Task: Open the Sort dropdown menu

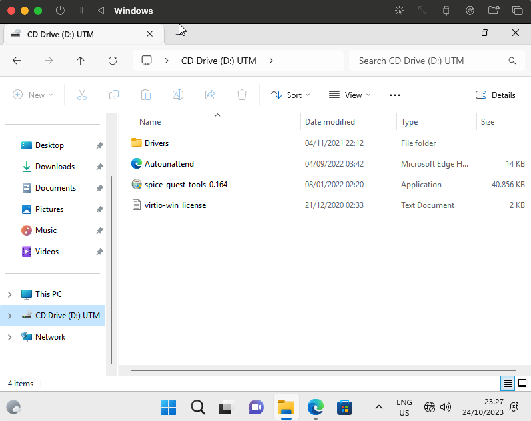Action: (x=290, y=95)
